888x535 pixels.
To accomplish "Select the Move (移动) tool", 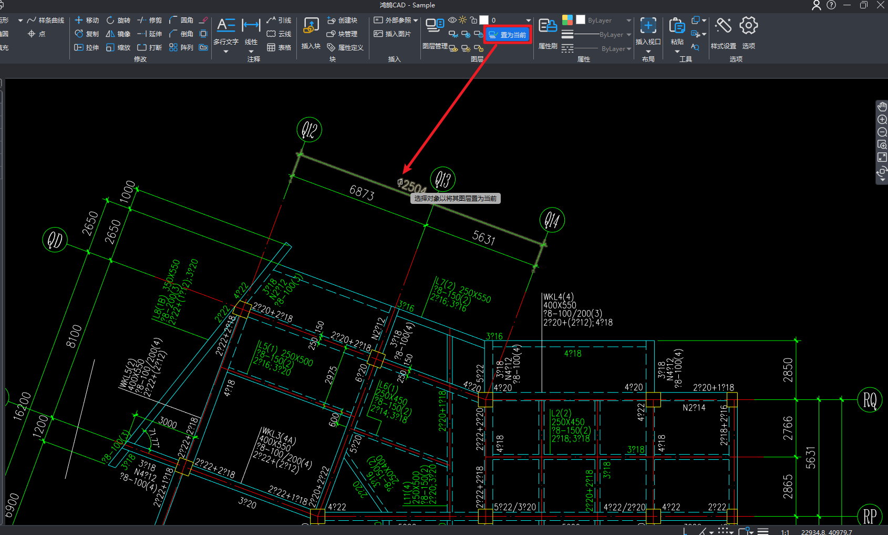I will point(87,20).
